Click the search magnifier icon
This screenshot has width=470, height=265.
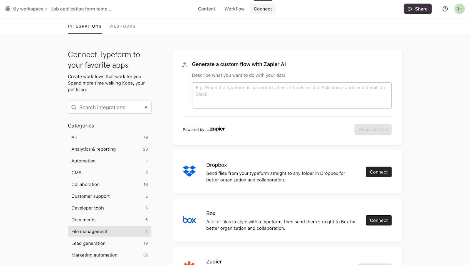[x=74, y=107]
